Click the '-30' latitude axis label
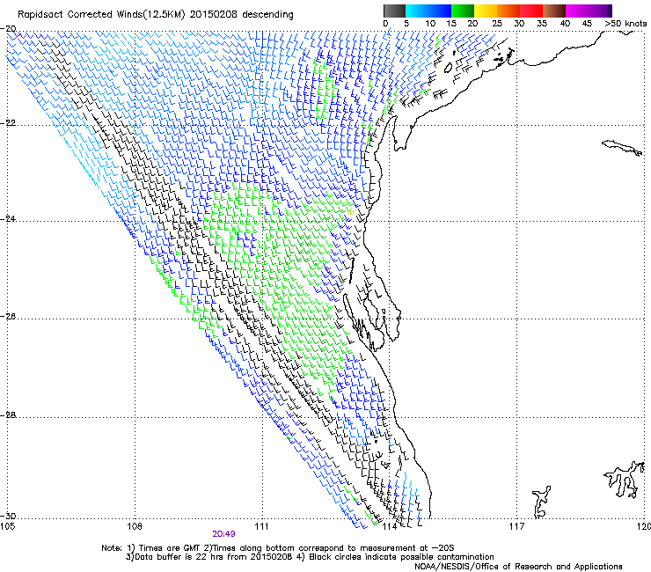Screen dimensions: 651x572 pos(8,516)
